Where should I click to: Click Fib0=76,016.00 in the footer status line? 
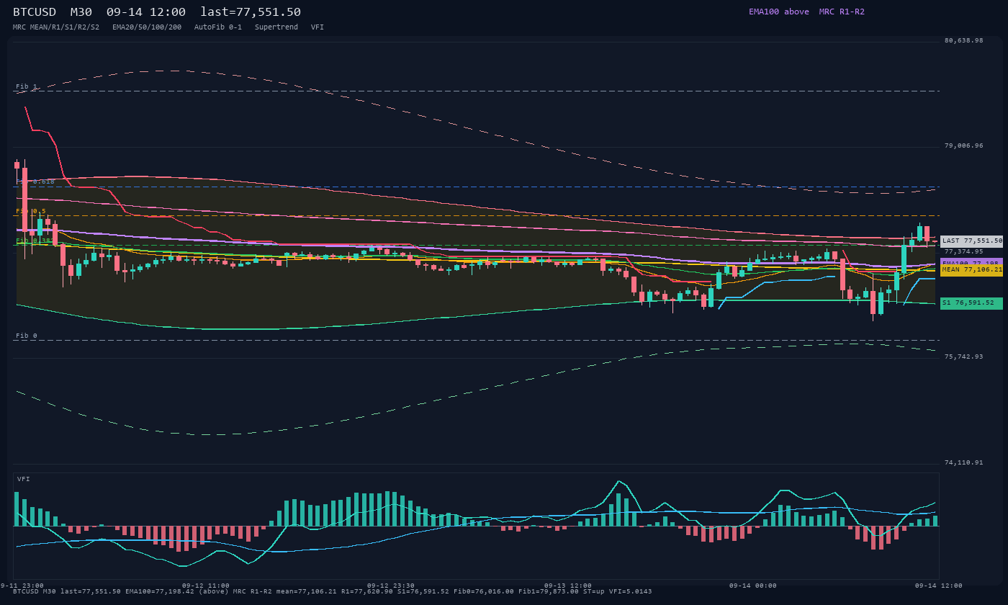(x=484, y=591)
